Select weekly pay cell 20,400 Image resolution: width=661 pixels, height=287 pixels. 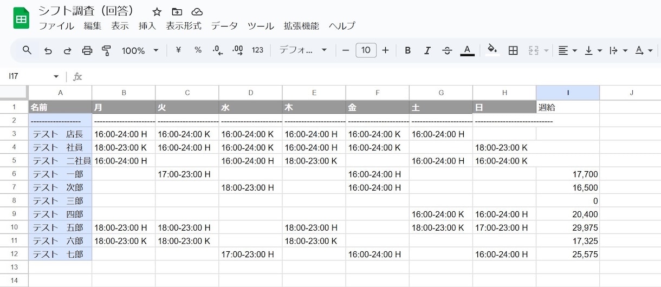point(568,214)
